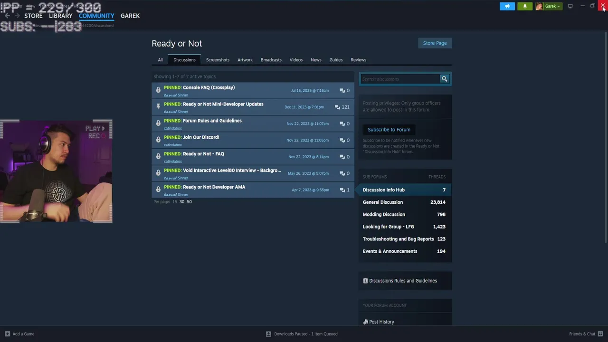
Task: Open the Garek account dropdown
Action: click(x=552, y=6)
